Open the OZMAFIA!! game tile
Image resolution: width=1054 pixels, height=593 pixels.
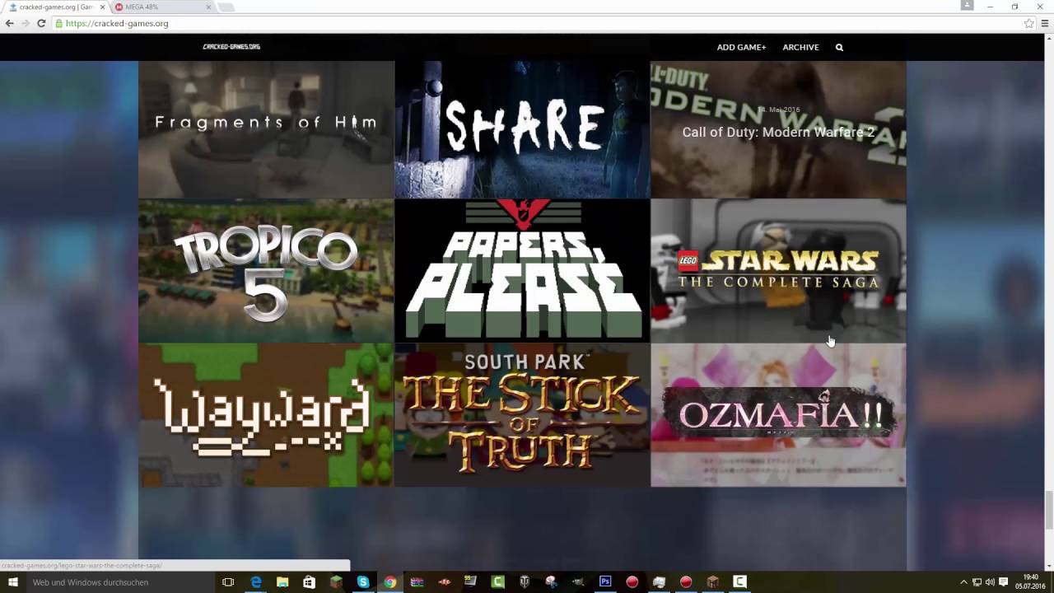click(778, 415)
